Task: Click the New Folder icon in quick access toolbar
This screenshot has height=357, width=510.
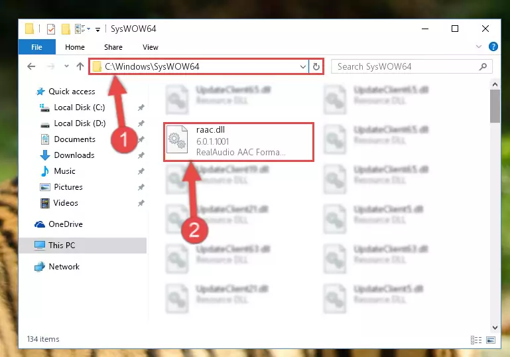Action: pos(66,29)
